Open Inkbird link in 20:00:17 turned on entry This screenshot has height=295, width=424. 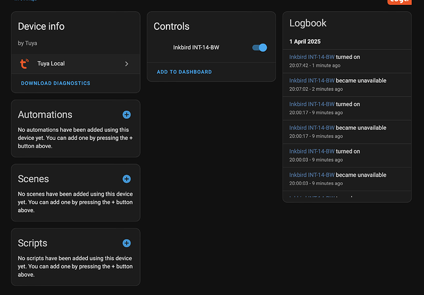point(312,104)
